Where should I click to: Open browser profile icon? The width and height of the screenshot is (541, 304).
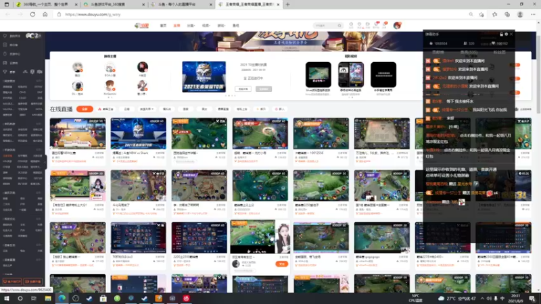pos(520,14)
